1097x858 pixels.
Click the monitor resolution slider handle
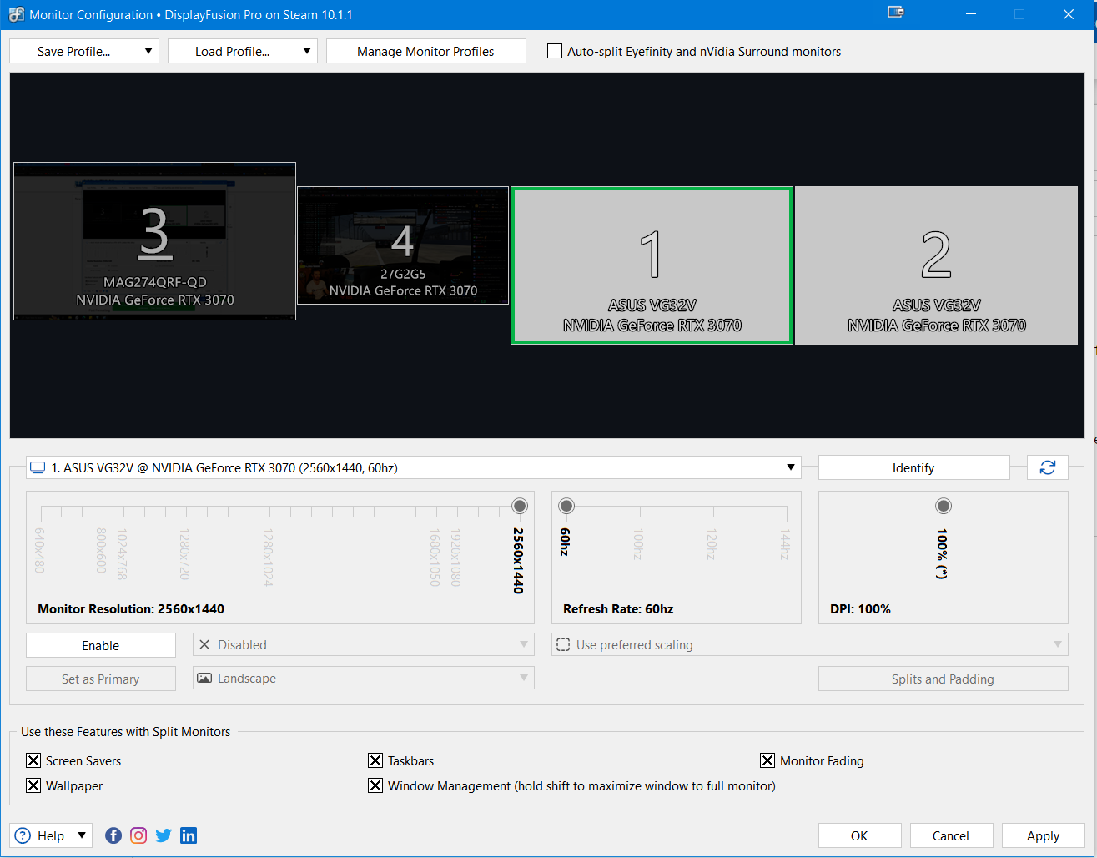(x=520, y=506)
